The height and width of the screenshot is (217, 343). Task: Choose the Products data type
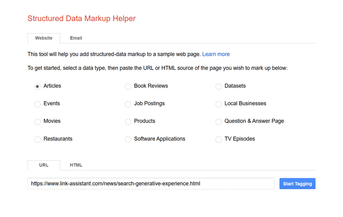(x=128, y=122)
